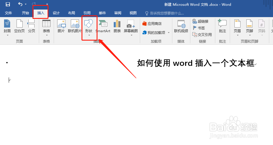
Task: Go to the 引用 tab
Action: pos(87,13)
